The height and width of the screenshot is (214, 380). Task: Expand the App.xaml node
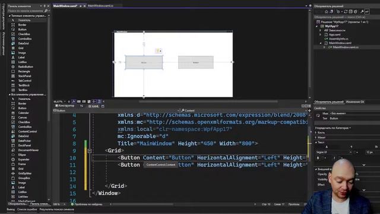click(321, 34)
